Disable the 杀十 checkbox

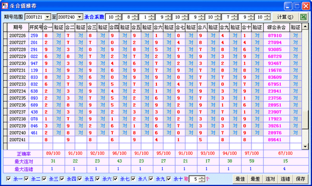click(x=169, y=179)
